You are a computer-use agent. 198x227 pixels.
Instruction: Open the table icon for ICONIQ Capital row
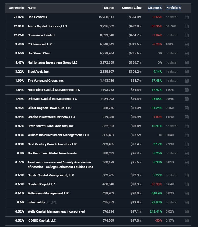click(187, 221)
